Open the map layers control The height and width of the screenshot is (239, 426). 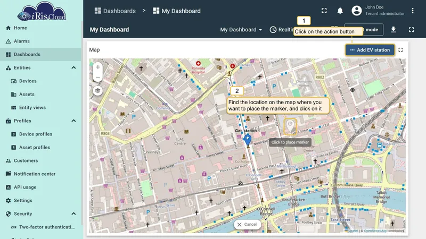tap(98, 91)
